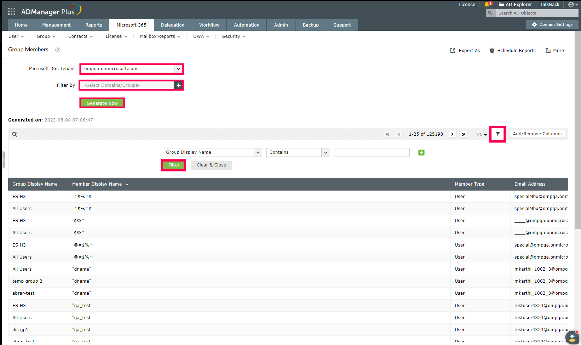The width and height of the screenshot is (581, 345).
Task: Sort by Email Address column header
Action: [x=530, y=184]
